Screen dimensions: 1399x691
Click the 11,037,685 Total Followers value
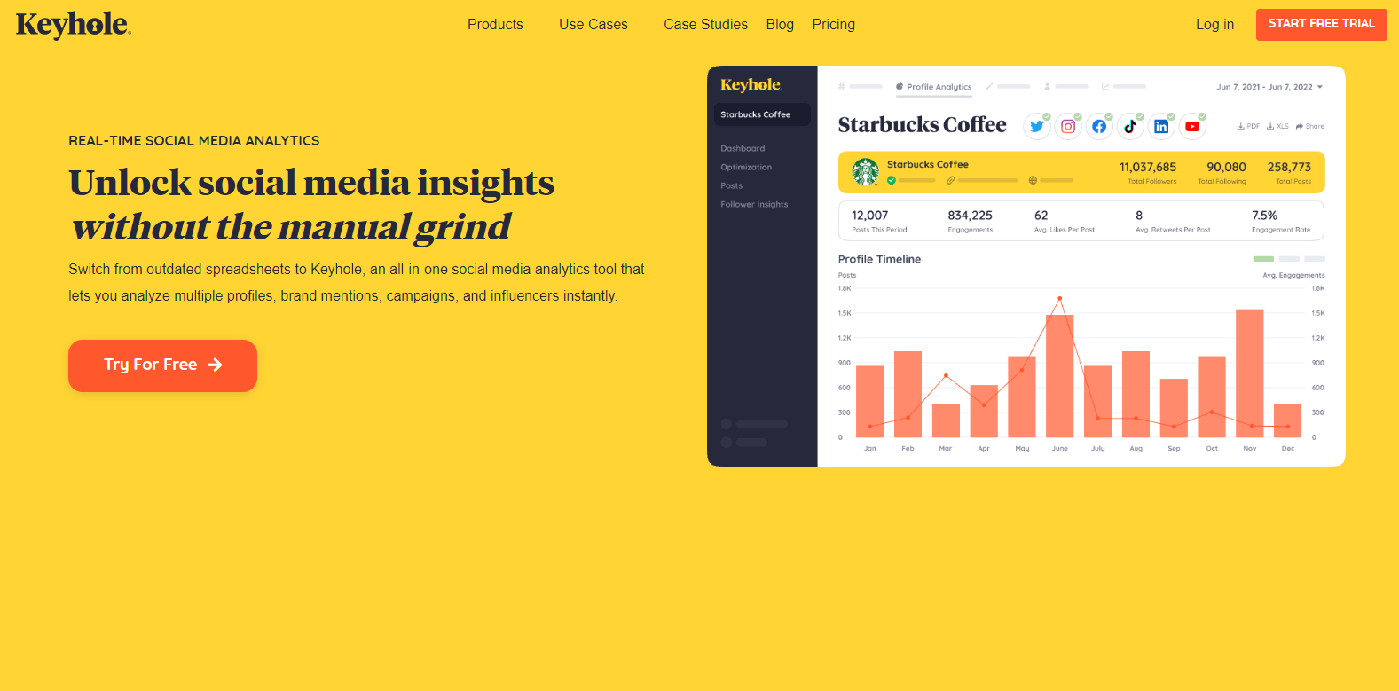(1148, 167)
